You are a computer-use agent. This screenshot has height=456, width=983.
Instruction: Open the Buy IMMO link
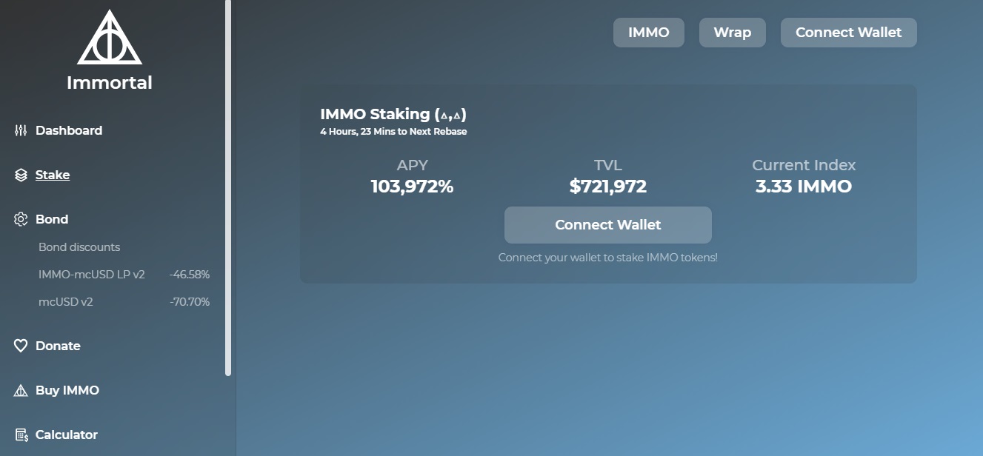coord(67,390)
